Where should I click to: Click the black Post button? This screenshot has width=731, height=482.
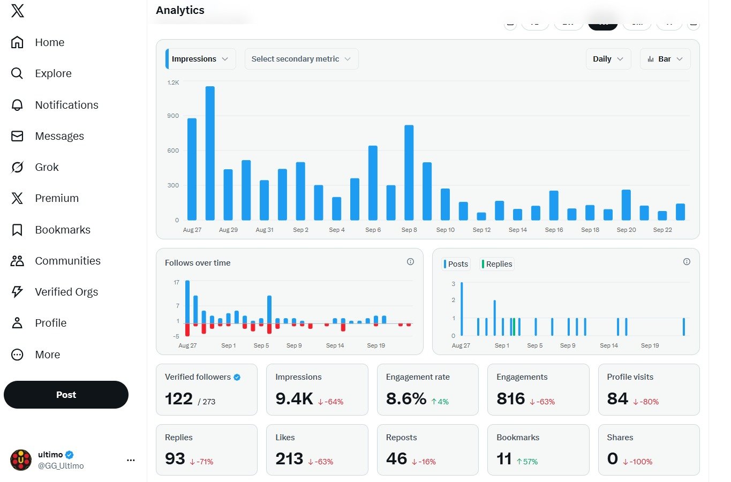[x=66, y=395]
